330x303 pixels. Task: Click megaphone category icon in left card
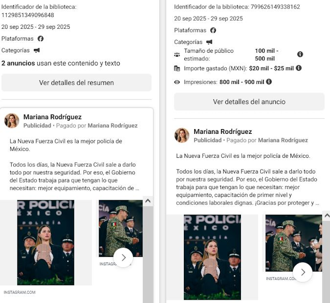tap(37, 50)
